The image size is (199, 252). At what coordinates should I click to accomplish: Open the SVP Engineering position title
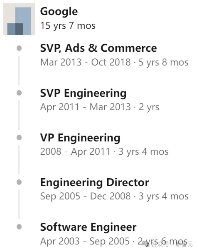(83, 93)
